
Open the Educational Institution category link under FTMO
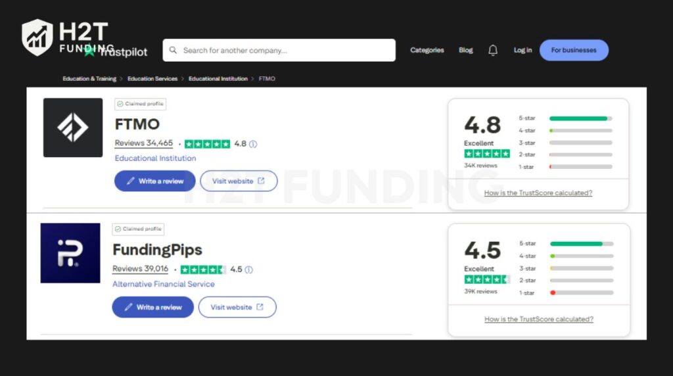pos(155,158)
